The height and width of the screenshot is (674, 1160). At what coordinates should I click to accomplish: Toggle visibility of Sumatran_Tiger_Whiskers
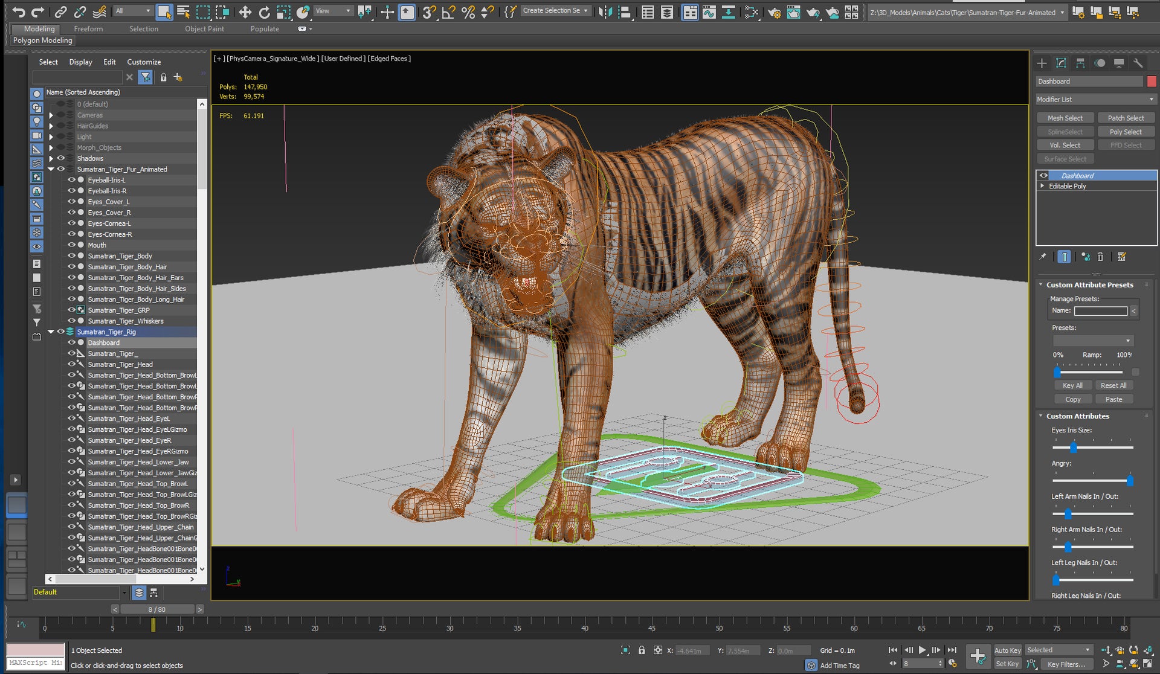point(72,321)
